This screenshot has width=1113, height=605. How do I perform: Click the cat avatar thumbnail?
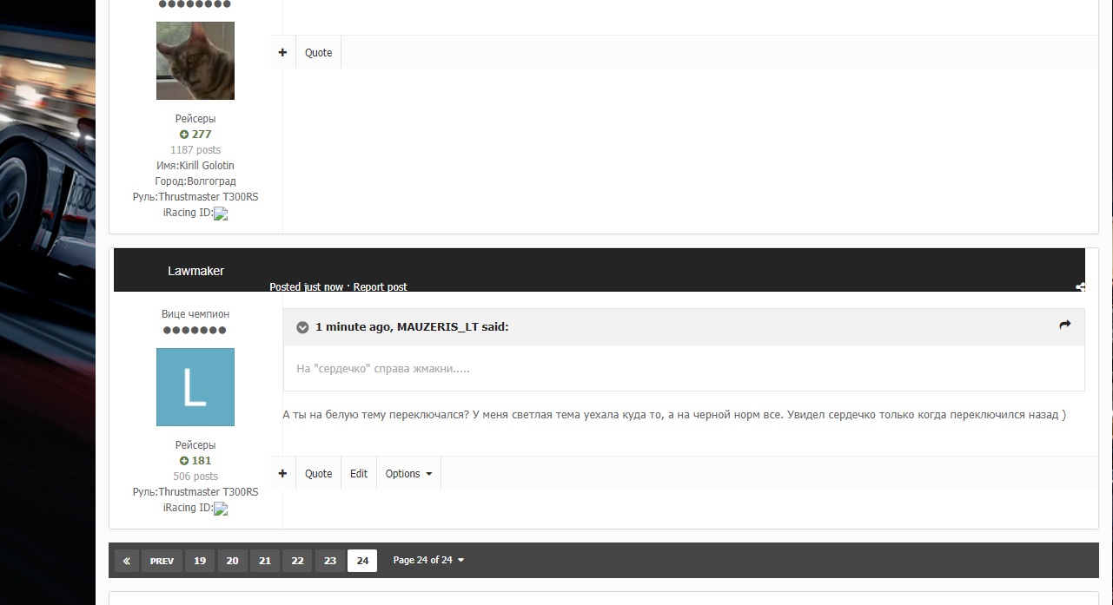click(x=195, y=61)
